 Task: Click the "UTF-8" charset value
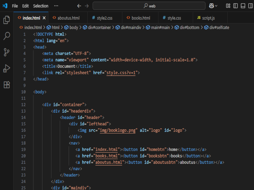pyautogui.click(x=81, y=53)
